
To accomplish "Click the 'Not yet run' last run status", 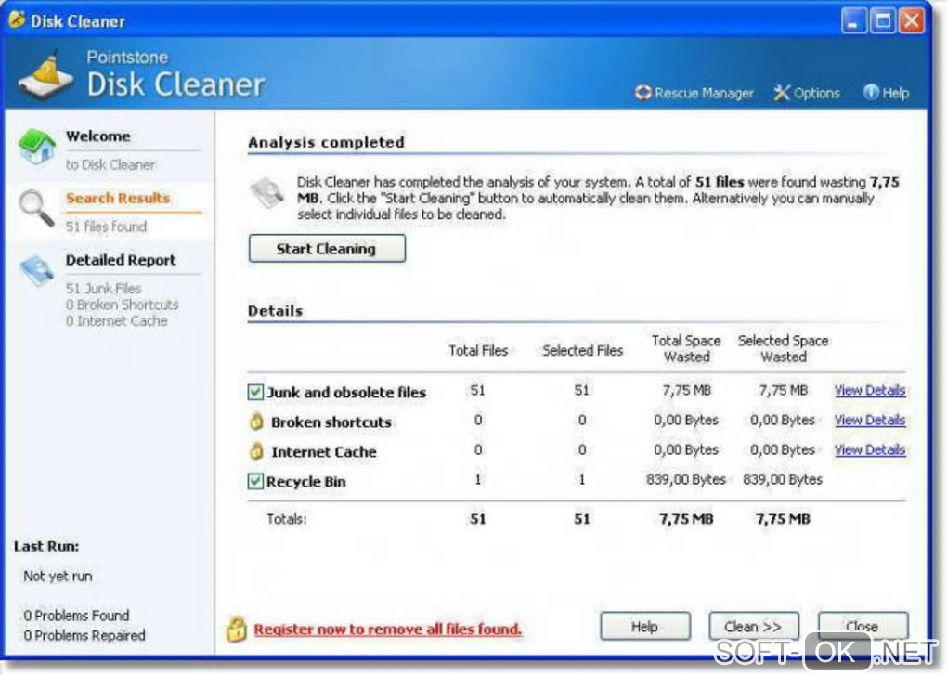I will pos(58,577).
